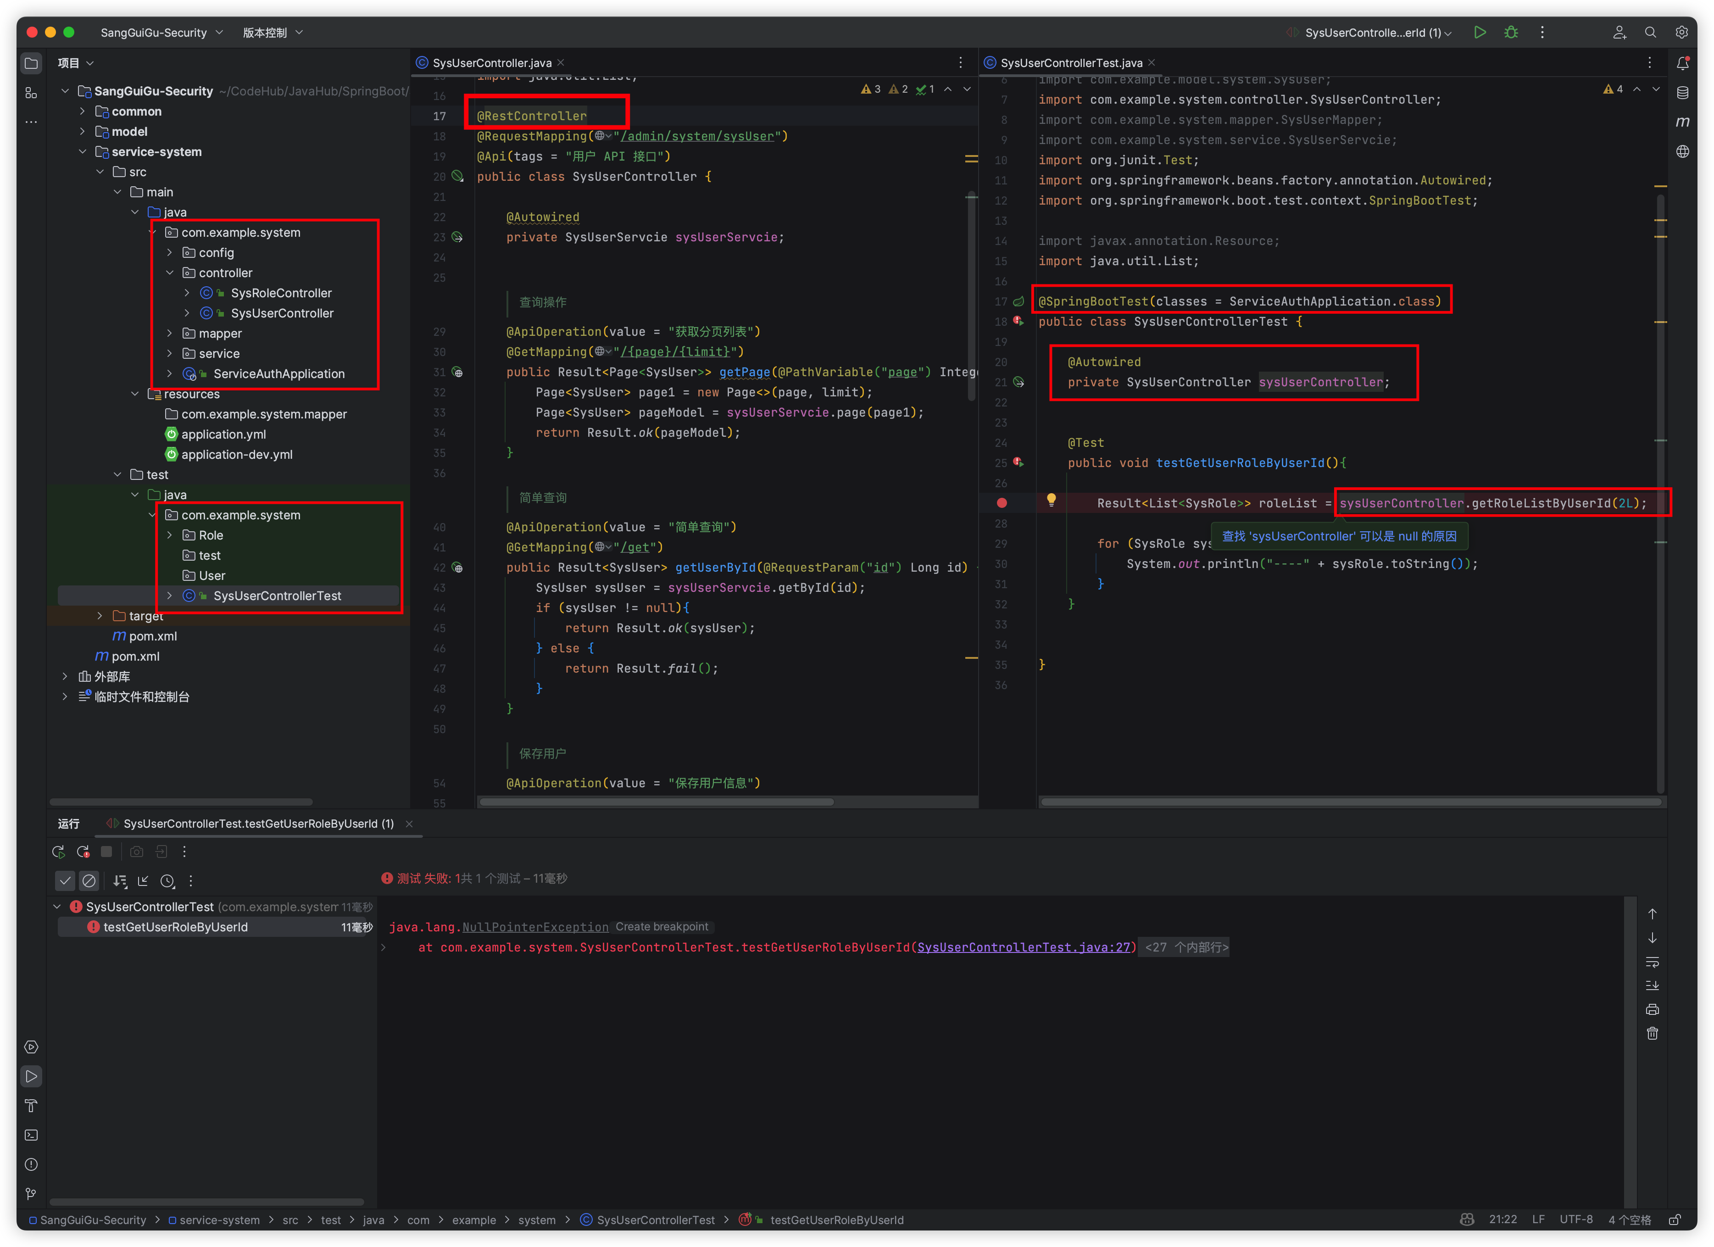The image size is (1714, 1247).
Task: Open test history clock icon
Action: pyautogui.click(x=167, y=880)
